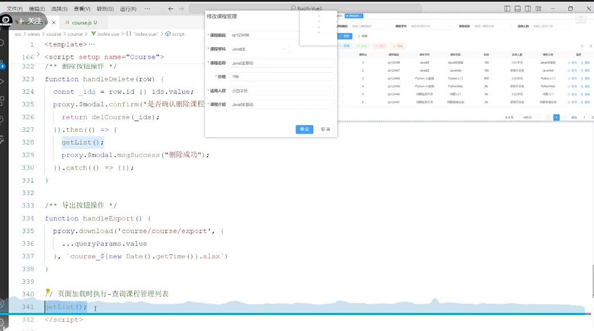Toggle the bottom panel layout icon

tap(518, 9)
